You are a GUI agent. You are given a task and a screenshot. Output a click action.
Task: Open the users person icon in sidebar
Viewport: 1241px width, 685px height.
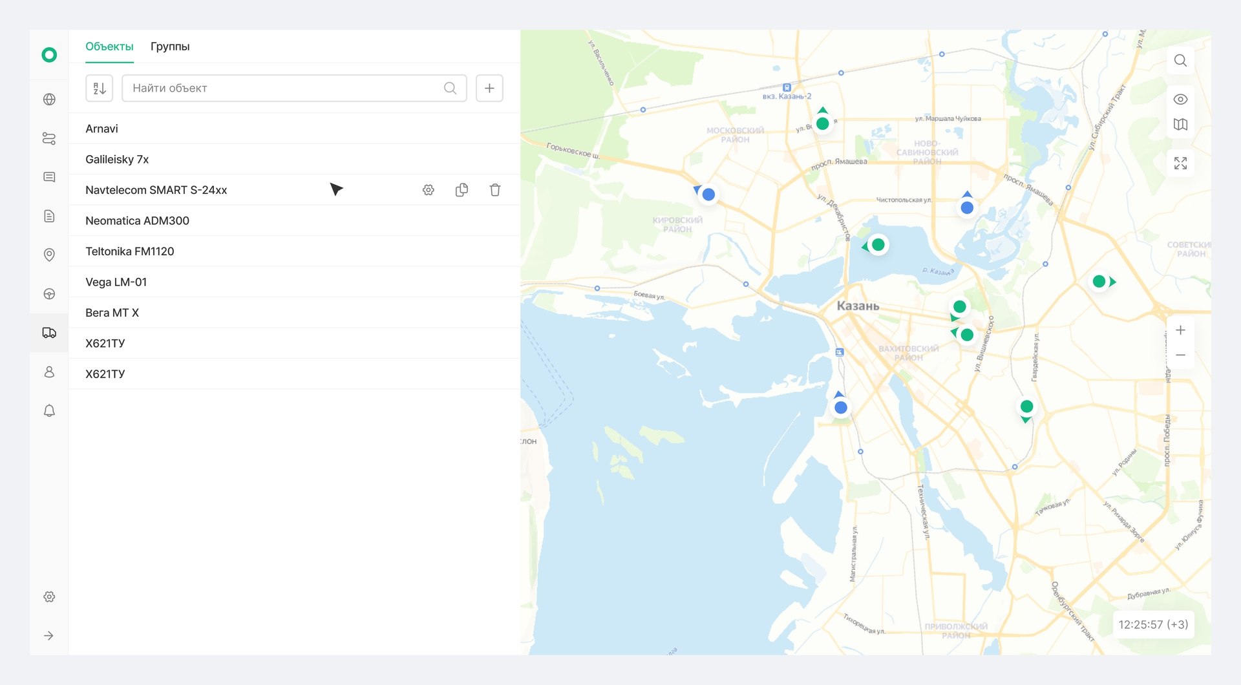click(x=49, y=372)
